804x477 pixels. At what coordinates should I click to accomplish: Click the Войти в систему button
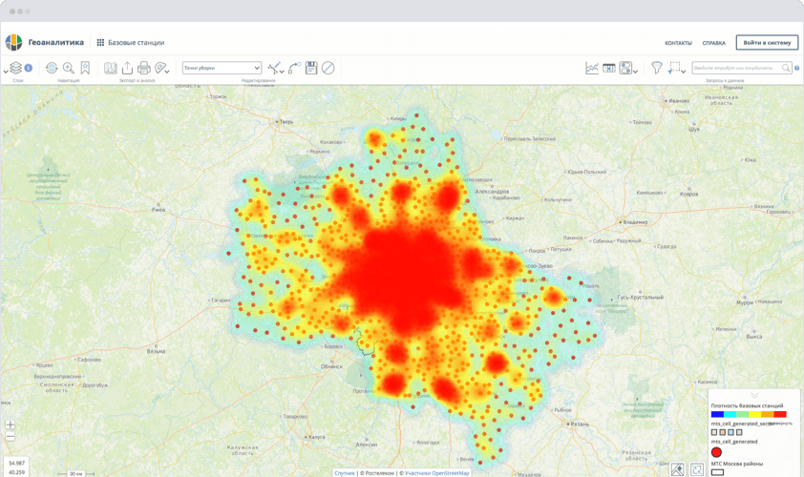tap(767, 43)
